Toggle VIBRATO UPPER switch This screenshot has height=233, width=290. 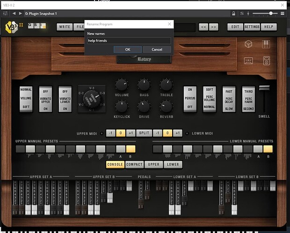tap(45, 99)
